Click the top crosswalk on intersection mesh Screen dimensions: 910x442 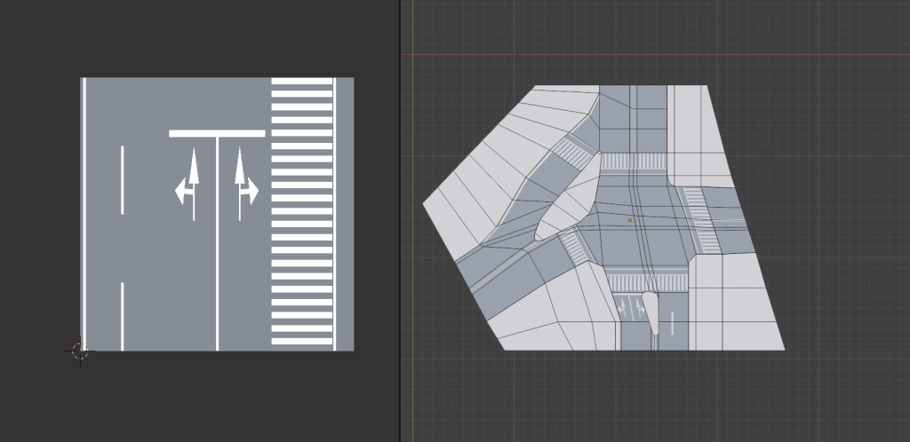pos(634,161)
